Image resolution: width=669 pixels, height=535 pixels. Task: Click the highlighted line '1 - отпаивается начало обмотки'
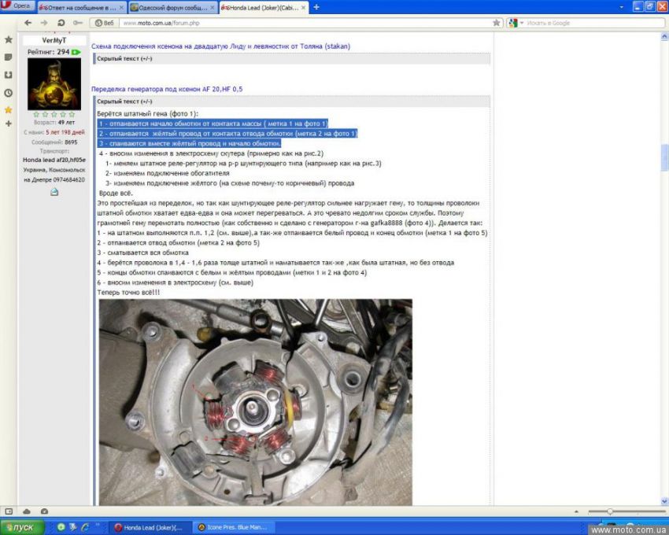[213, 124]
